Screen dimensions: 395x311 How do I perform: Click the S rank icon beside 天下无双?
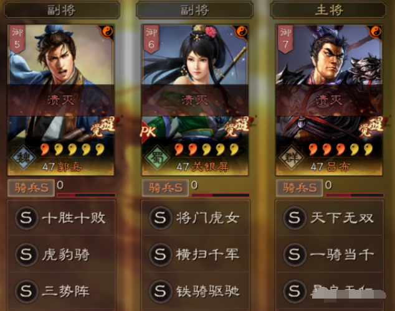pos(295,218)
